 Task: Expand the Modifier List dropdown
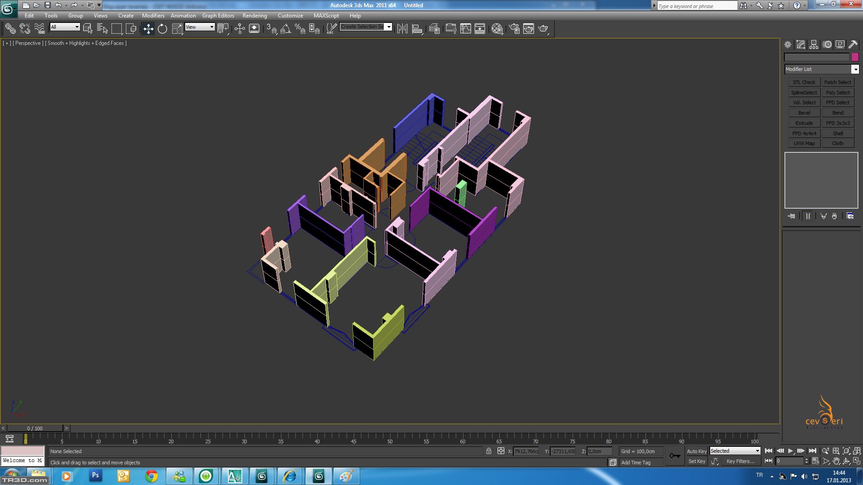(x=855, y=69)
